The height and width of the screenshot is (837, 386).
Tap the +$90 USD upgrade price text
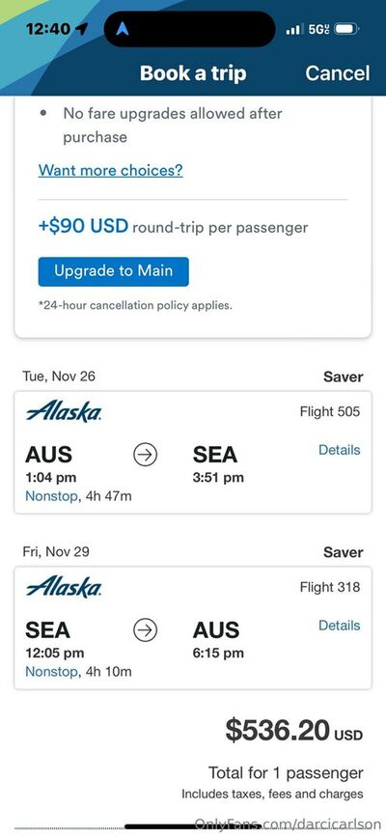coord(83,226)
